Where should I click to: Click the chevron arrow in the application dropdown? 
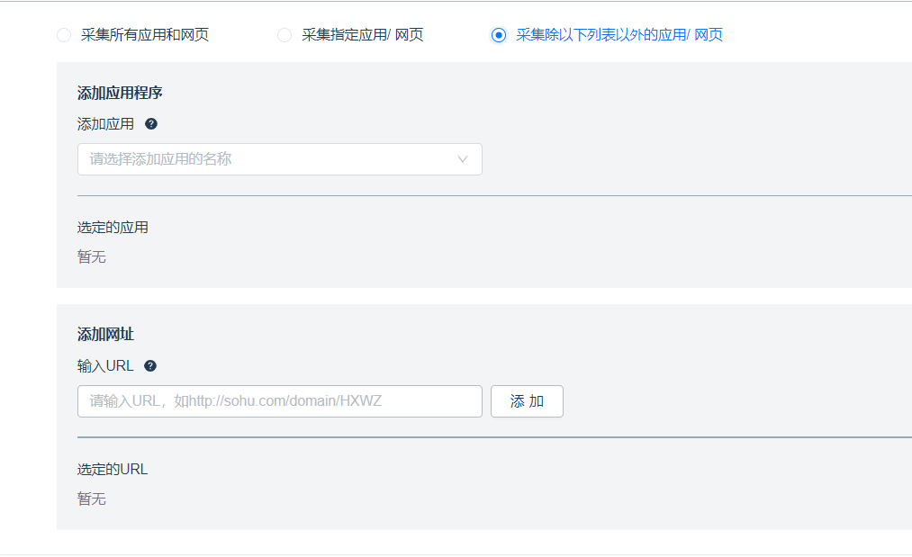[463, 159]
